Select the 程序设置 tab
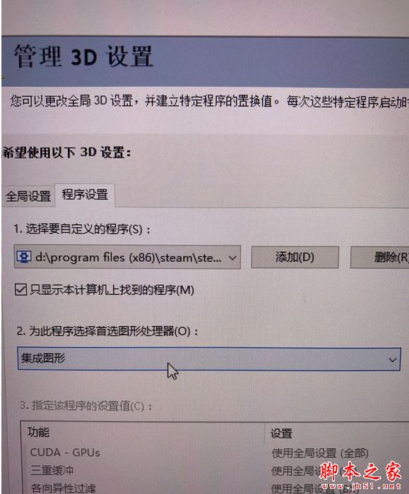409x494 pixels. 85,195
